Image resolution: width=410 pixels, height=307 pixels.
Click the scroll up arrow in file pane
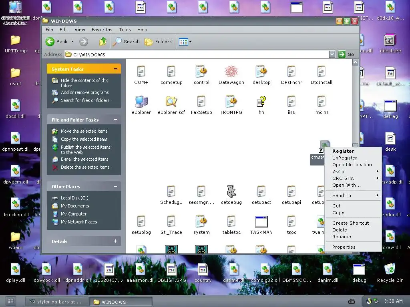(x=355, y=62)
